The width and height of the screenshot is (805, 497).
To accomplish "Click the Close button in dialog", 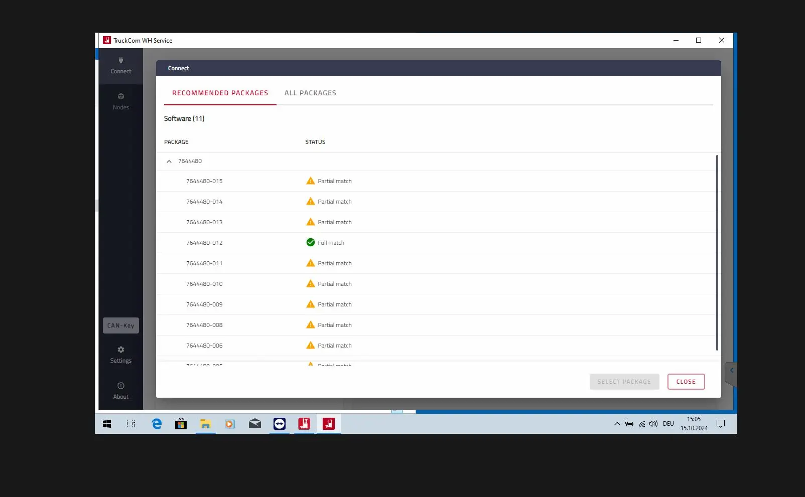I will click(x=686, y=382).
